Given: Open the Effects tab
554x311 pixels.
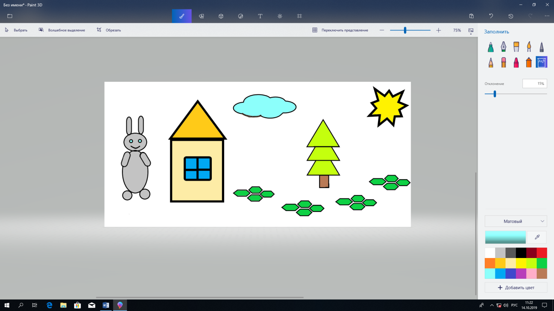Looking at the screenshot, I should [x=280, y=16].
